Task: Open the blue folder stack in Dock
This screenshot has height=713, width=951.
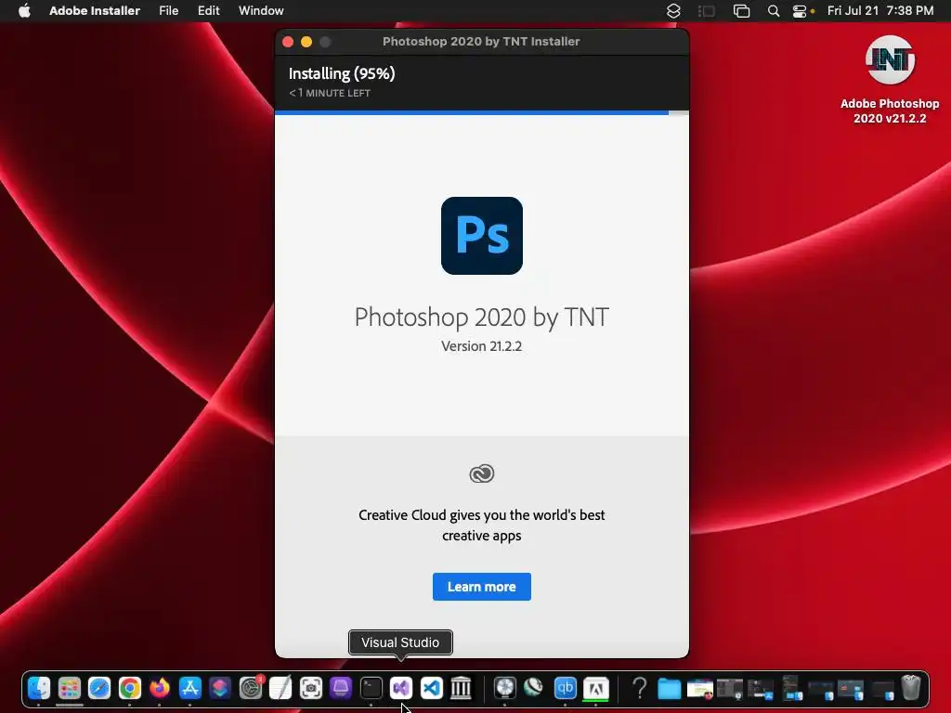Action: pyautogui.click(x=669, y=688)
